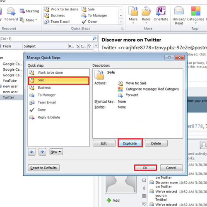Run the Business quick step in ribbon
207x207 pixels.
click(x=55, y=15)
